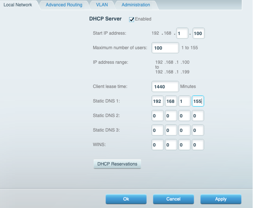
Task: Apply the DHCP settings
Action: coord(221,199)
